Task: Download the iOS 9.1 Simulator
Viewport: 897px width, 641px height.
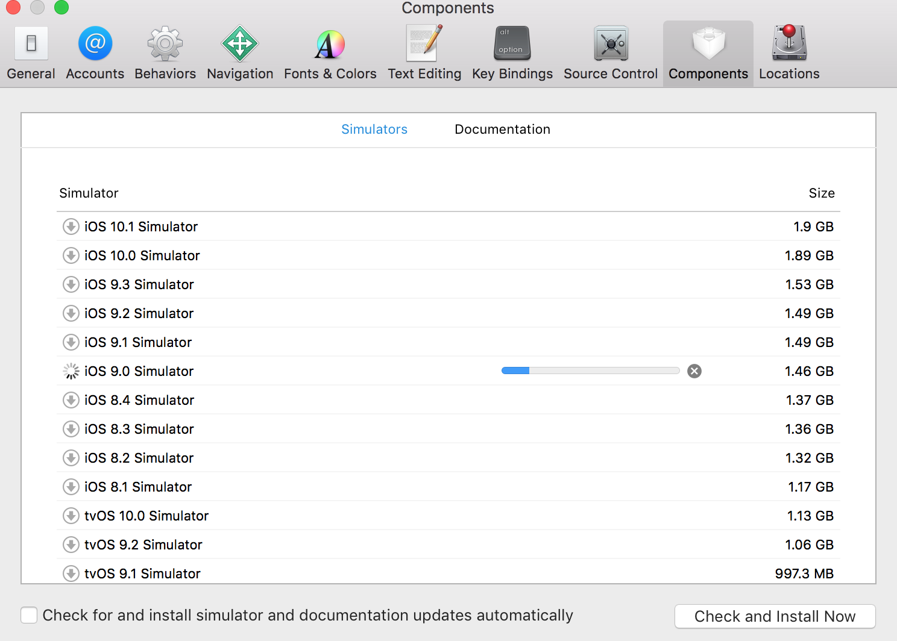Action: [x=71, y=342]
